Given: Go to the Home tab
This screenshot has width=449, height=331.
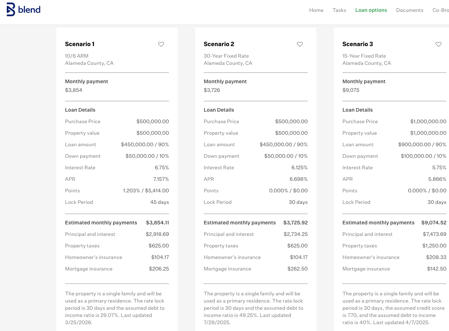Looking at the screenshot, I should coord(316,10).
